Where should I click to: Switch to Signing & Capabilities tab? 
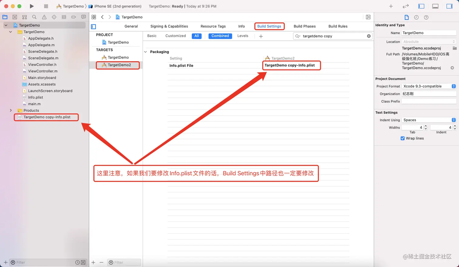pos(169,26)
